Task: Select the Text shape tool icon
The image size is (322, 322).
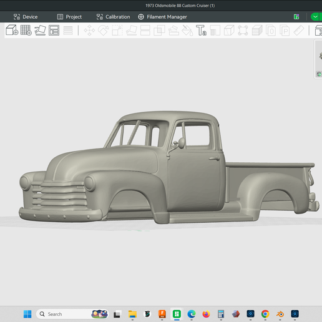Action: coord(201,31)
